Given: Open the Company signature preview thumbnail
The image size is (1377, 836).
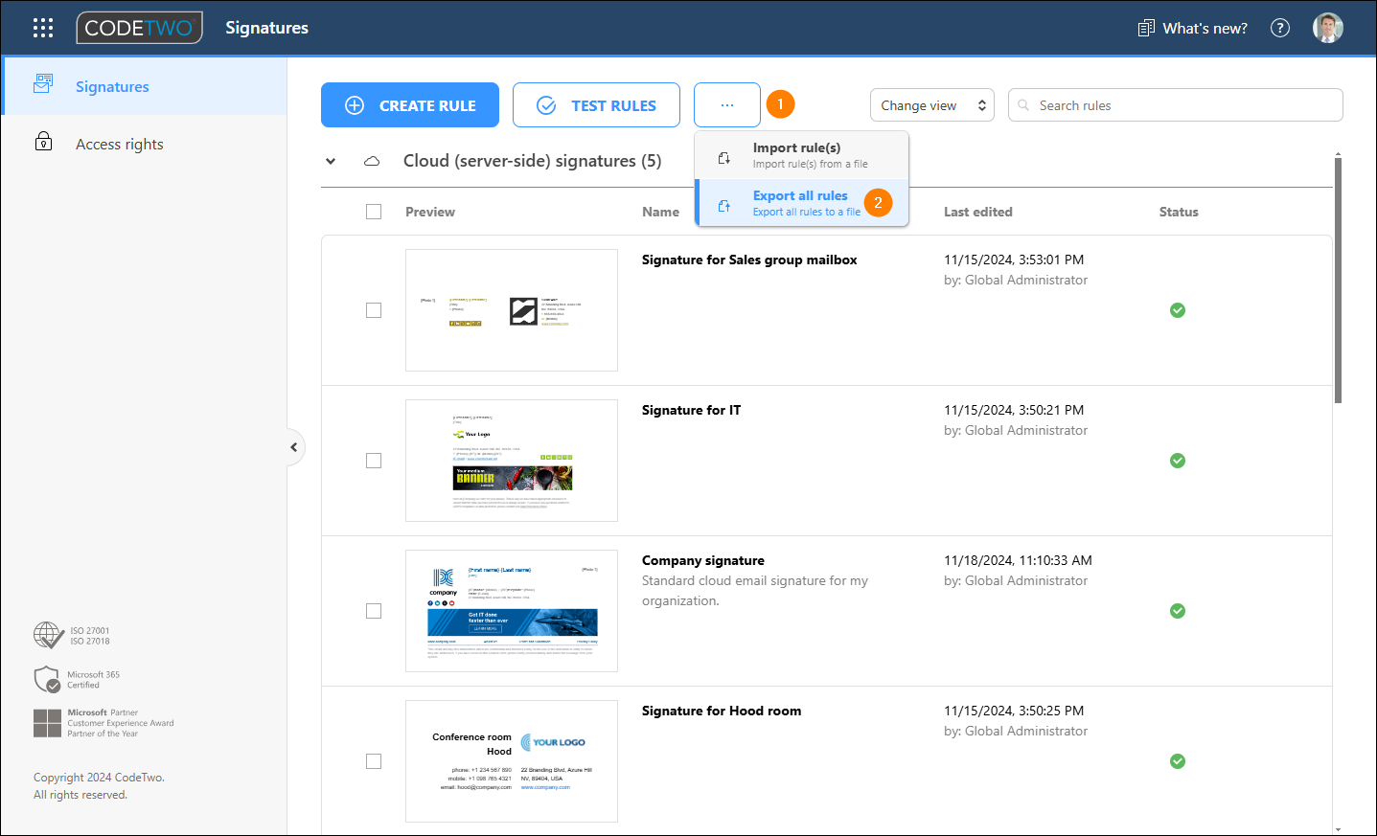Looking at the screenshot, I should click(x=512, y=611).
